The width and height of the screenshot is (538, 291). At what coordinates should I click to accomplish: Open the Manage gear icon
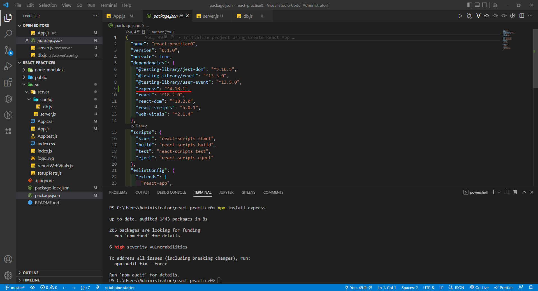pyautogui.click(x=8, y=276)
